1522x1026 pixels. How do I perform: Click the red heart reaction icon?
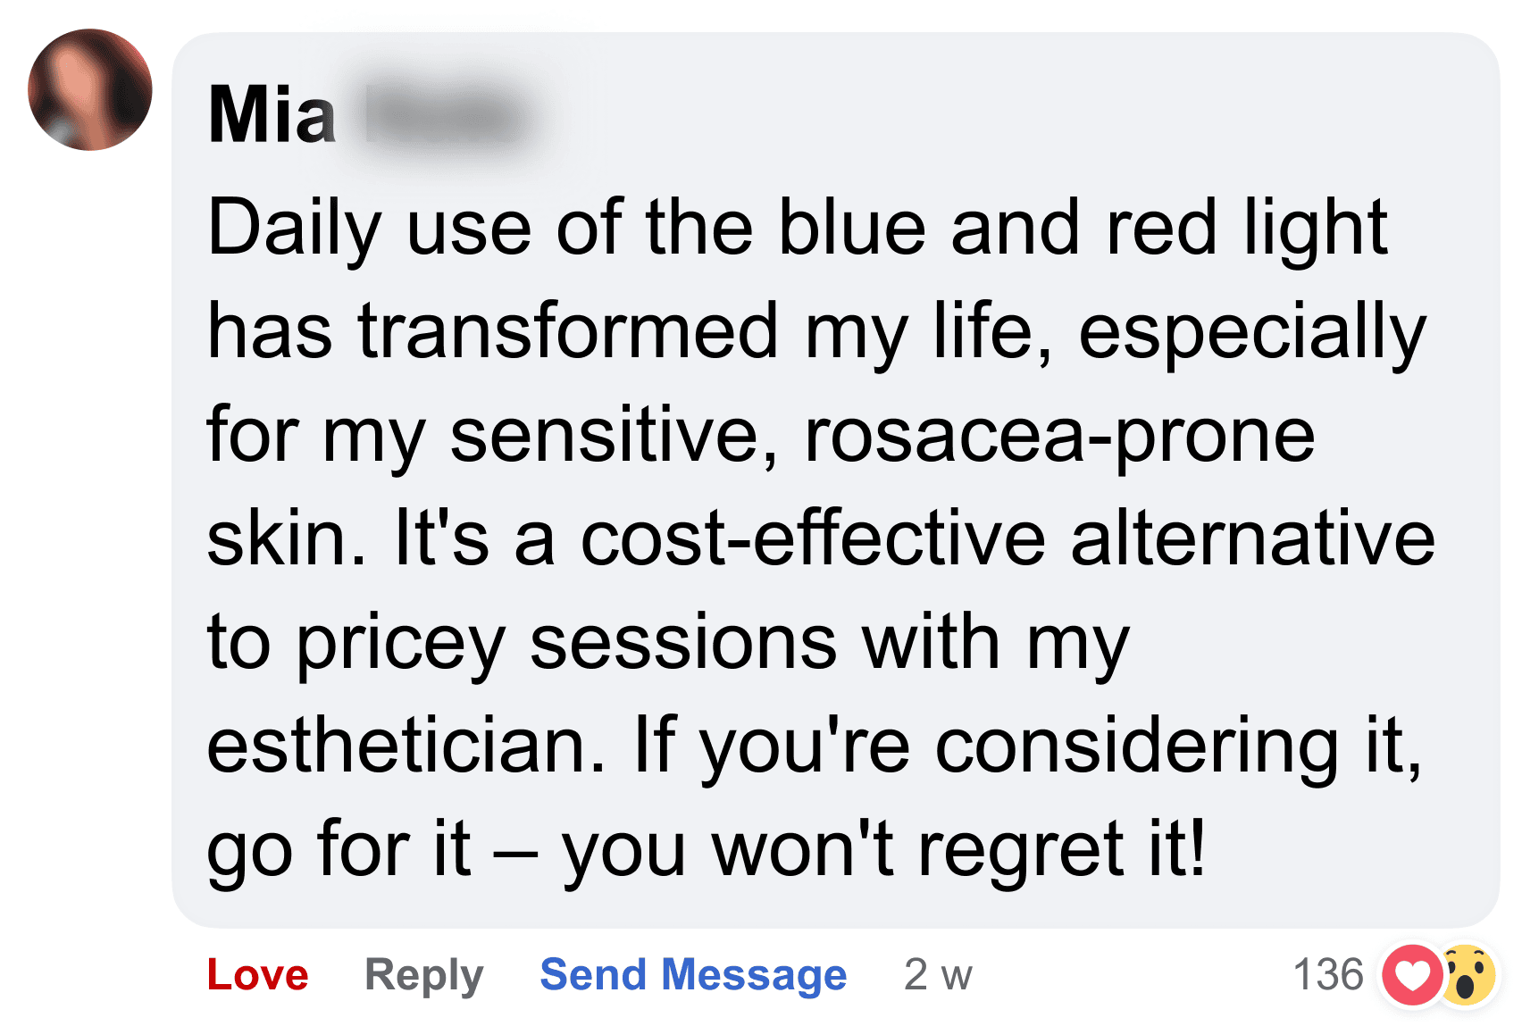[x=1412, y=975]
